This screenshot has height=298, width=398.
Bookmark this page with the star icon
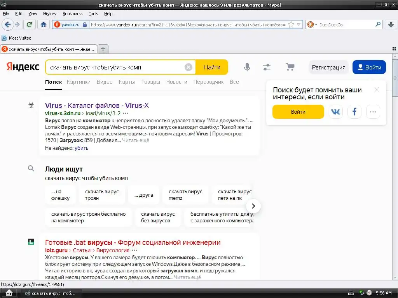coord(291,24)
